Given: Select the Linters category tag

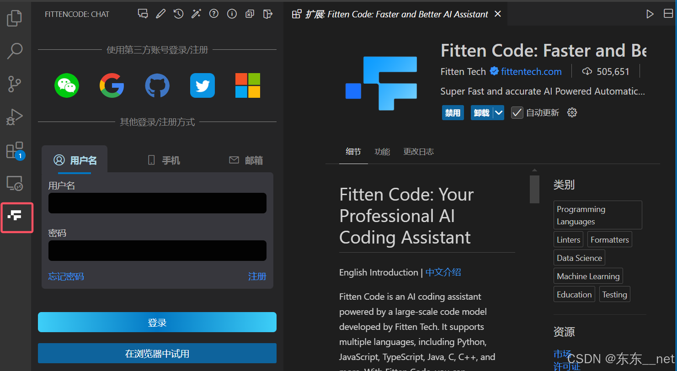Looking at the screenshot, I should coord(569,239).
